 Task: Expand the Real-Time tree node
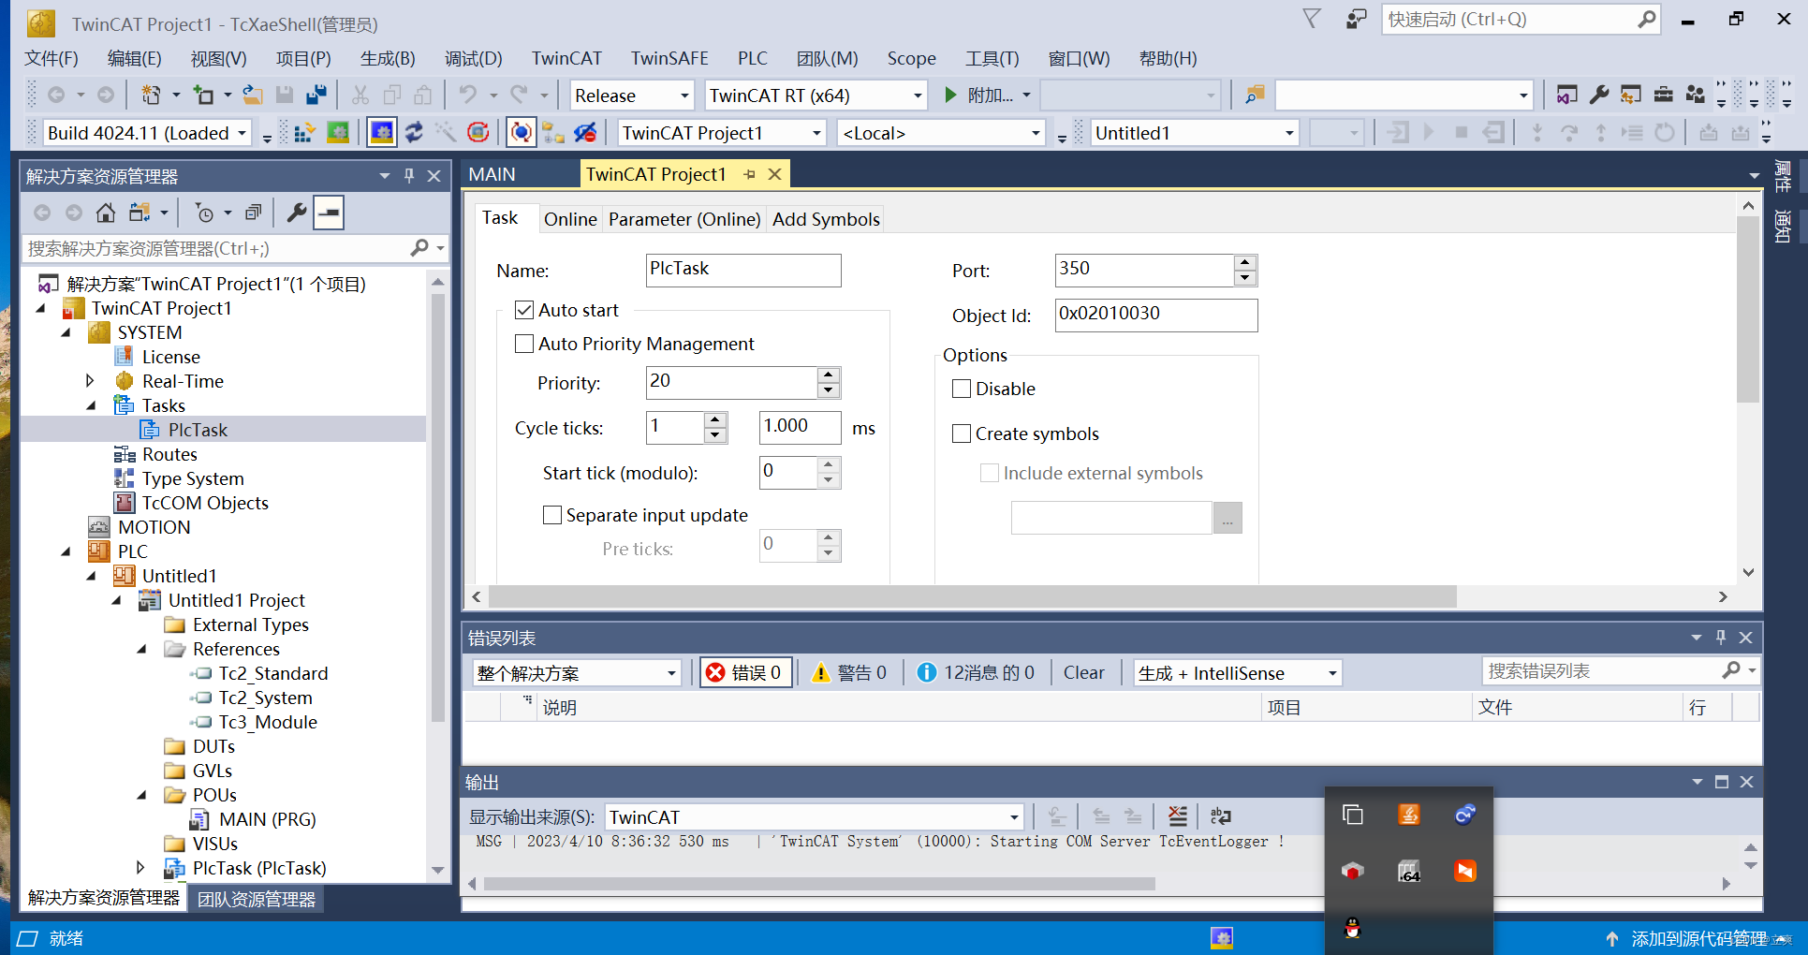click(x=90, y=381)
